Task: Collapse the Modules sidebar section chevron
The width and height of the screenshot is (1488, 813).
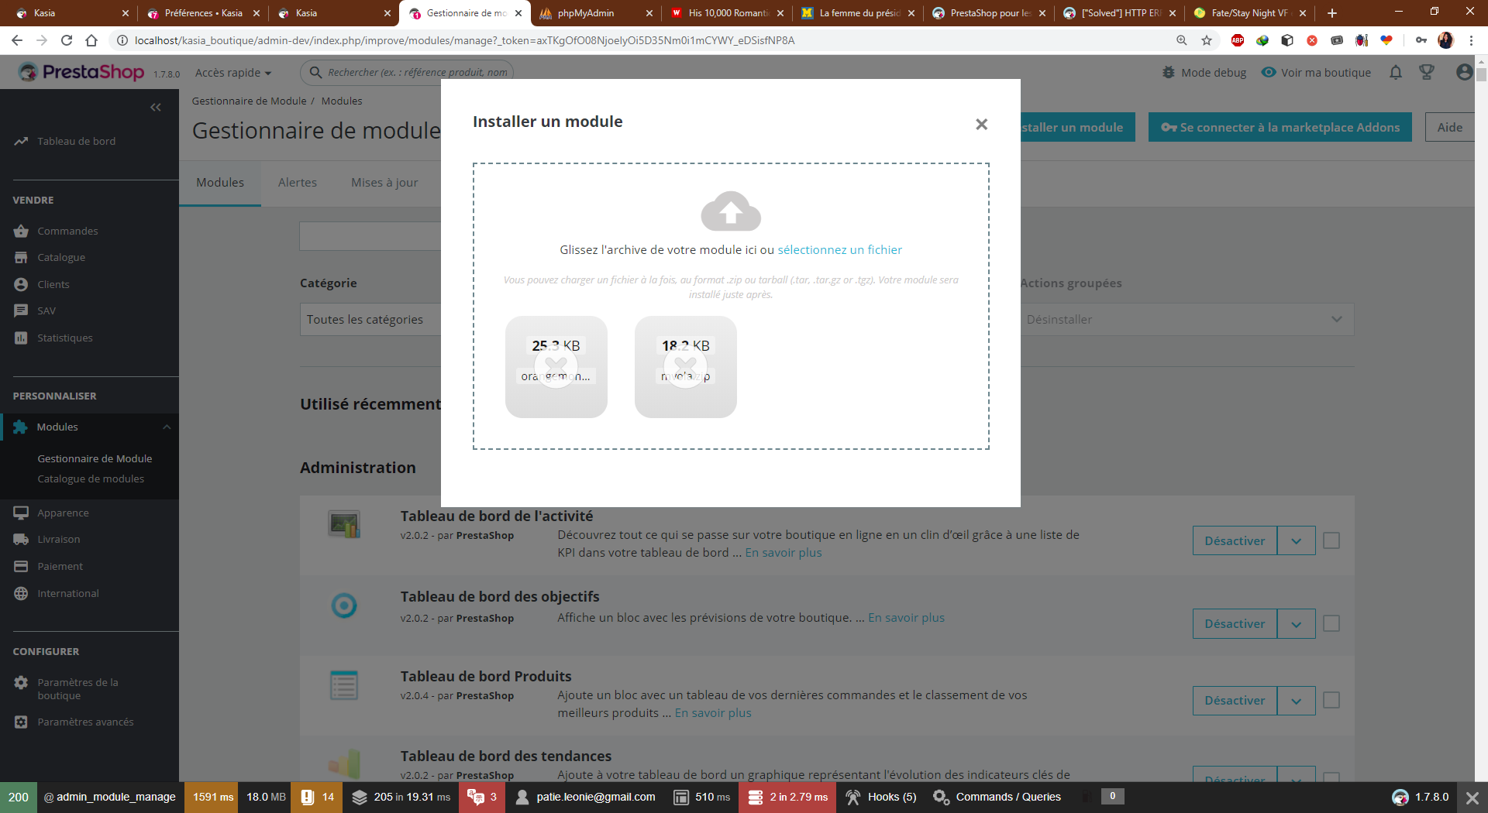Action: (x=167, y=427)
